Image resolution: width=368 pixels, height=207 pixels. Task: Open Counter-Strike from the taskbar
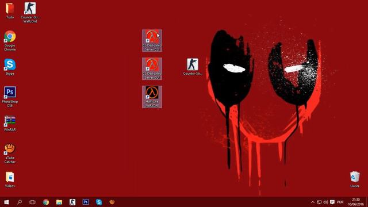(72, 202)
